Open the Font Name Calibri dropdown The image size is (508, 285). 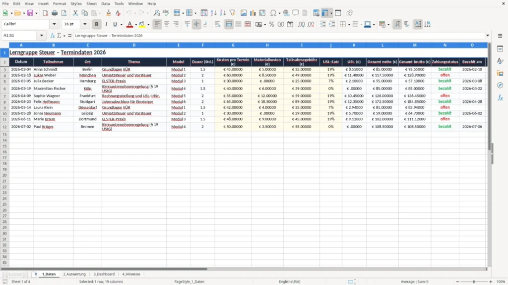[54, 24]
